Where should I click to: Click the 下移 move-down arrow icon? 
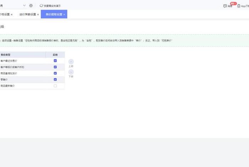coord(71,72)
